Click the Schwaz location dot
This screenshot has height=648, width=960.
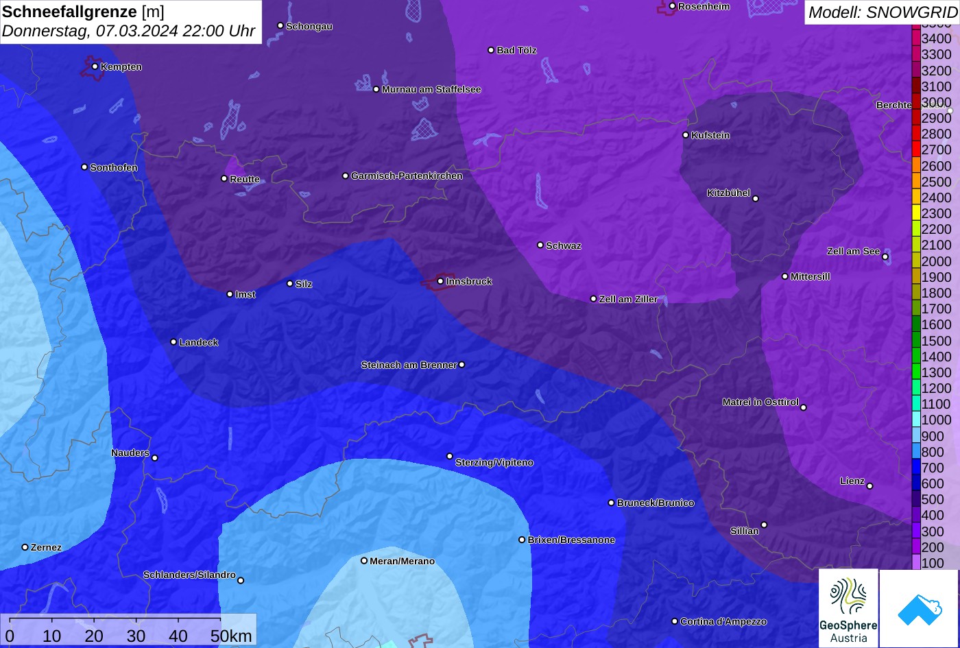[540, 245]
